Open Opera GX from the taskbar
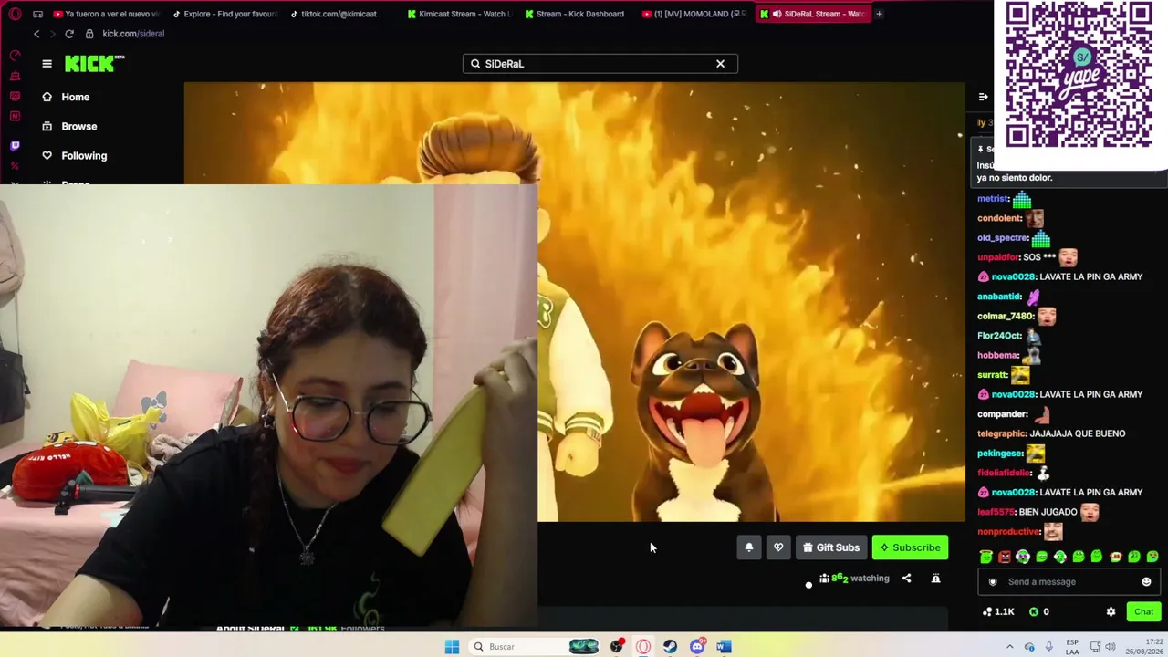Image resolution: width=1168 pixels, height=657 pixels. [643, 647]
